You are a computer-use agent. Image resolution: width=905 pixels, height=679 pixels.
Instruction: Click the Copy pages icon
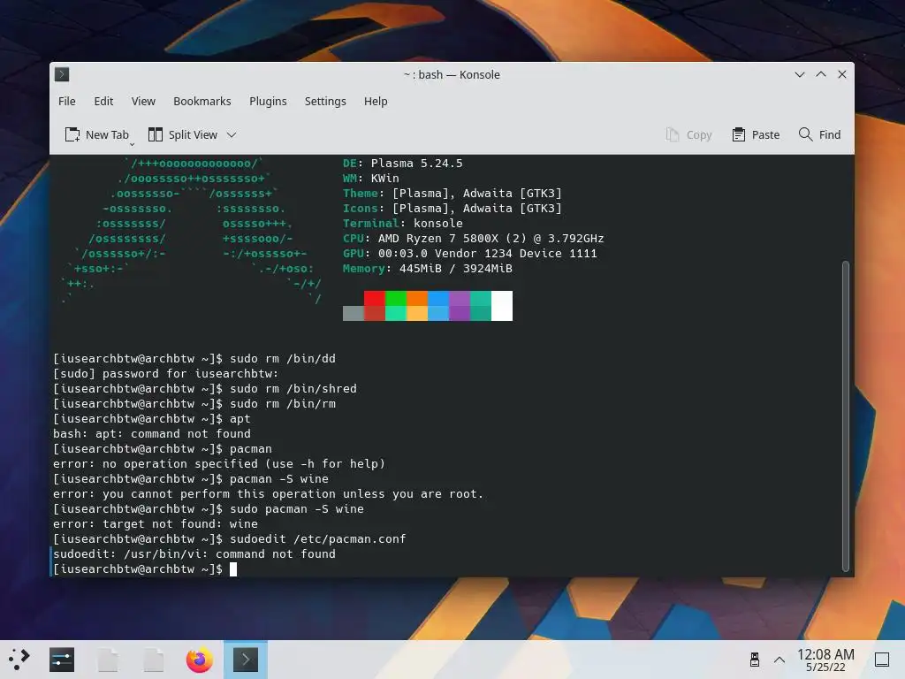click(673, 134)
